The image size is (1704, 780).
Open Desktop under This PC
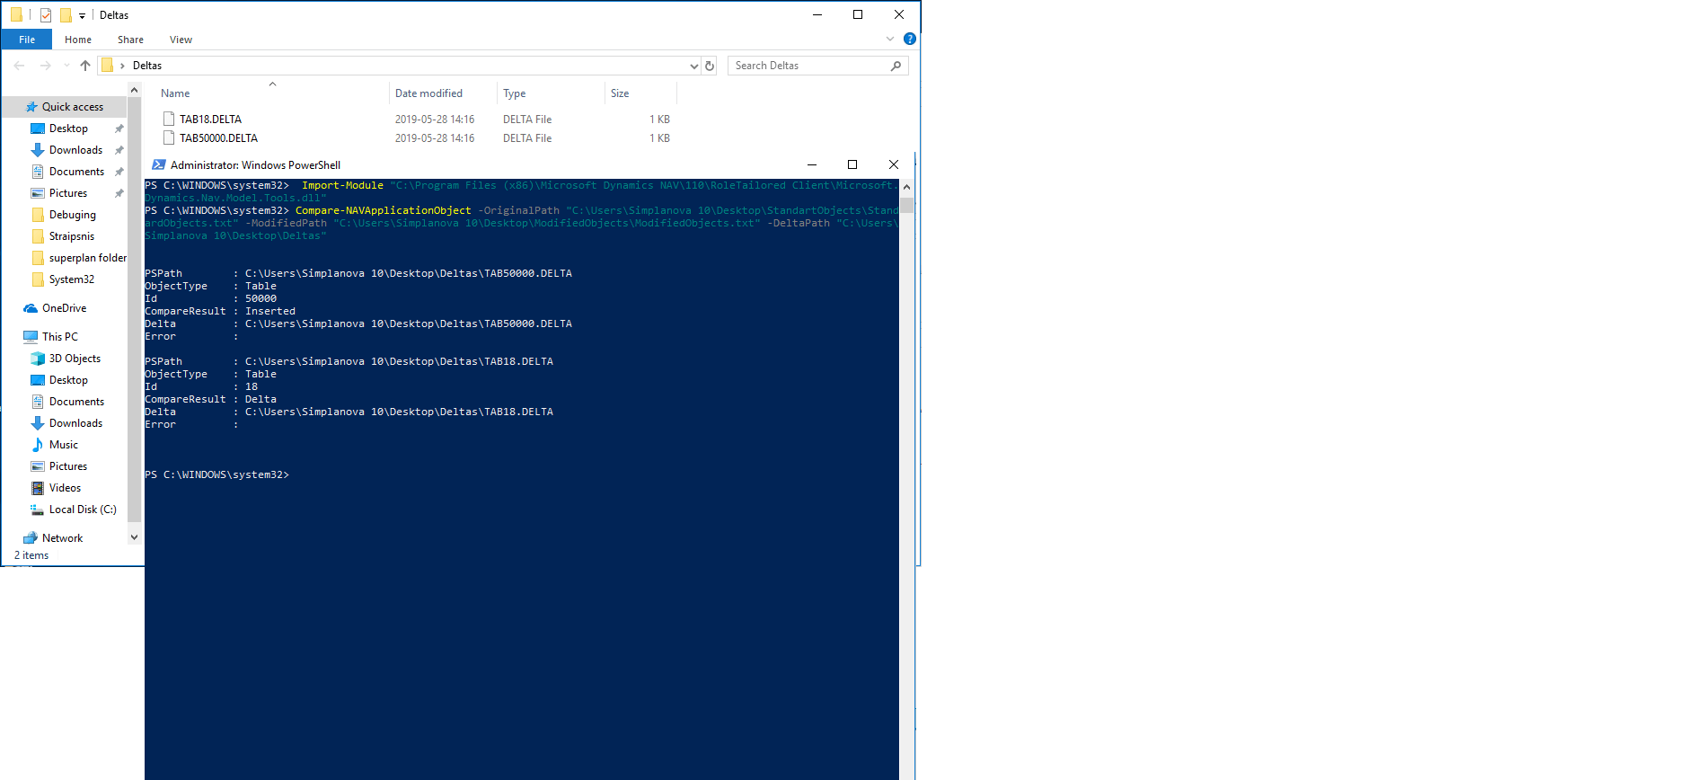(x=68, y=380)
